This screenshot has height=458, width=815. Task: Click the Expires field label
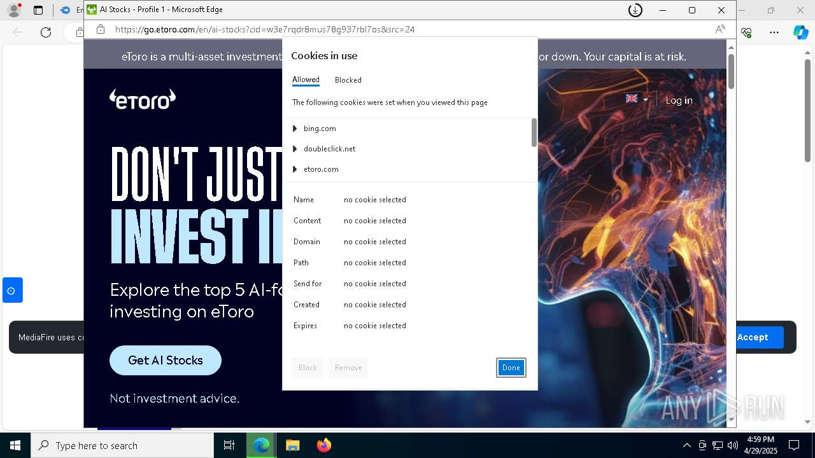[x=305, y=326]
